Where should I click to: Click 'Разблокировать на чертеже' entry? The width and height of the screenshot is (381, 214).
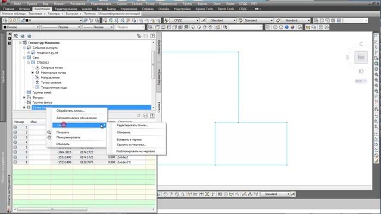135,151
